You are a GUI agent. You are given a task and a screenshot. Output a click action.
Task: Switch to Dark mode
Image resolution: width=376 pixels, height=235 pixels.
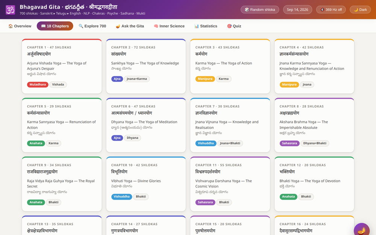coord(360,10)
